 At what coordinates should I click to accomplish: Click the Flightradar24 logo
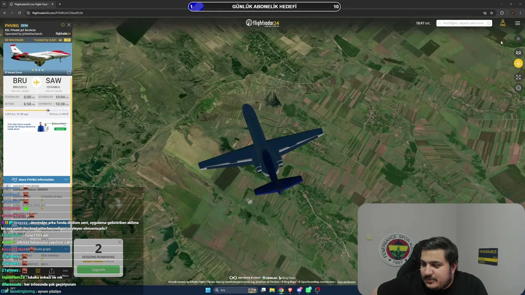pyautogui.click(x=262, y=23)
